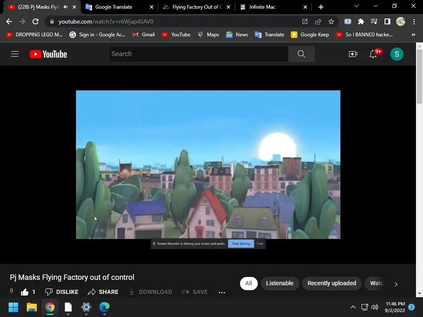The height and width of the screenshot is (317, 423).
Task: Like the video with thumbs up
Action: (25, 292)
